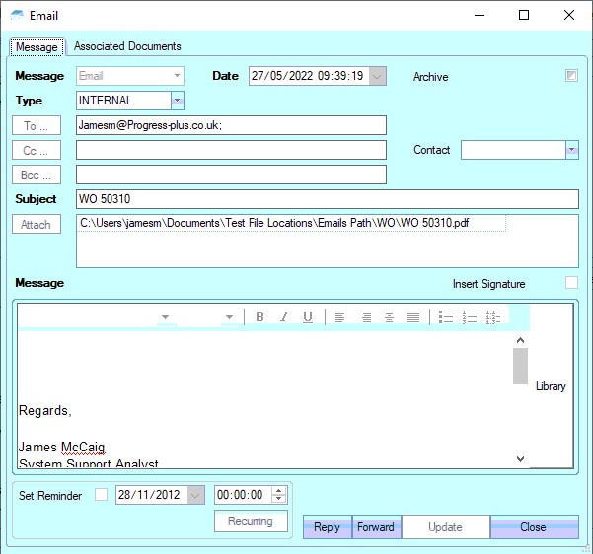The image size is (593, 554).
Task: Check the Set Reminder checkbox
Action: coord(101,495)
